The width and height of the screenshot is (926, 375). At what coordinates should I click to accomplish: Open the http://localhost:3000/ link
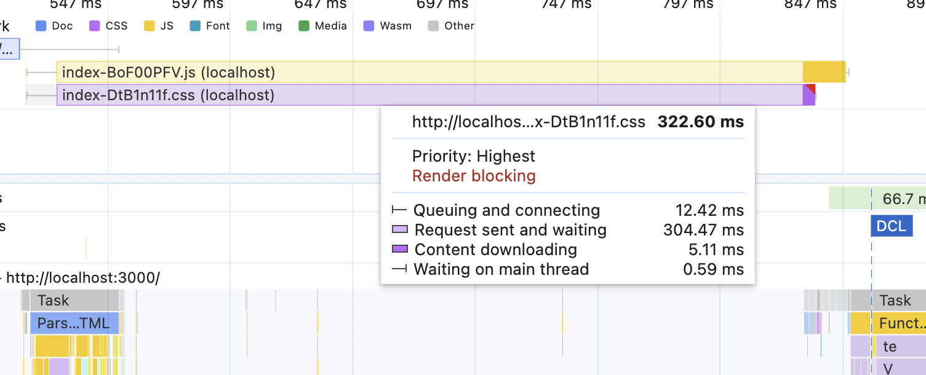(x=83, y=278)
